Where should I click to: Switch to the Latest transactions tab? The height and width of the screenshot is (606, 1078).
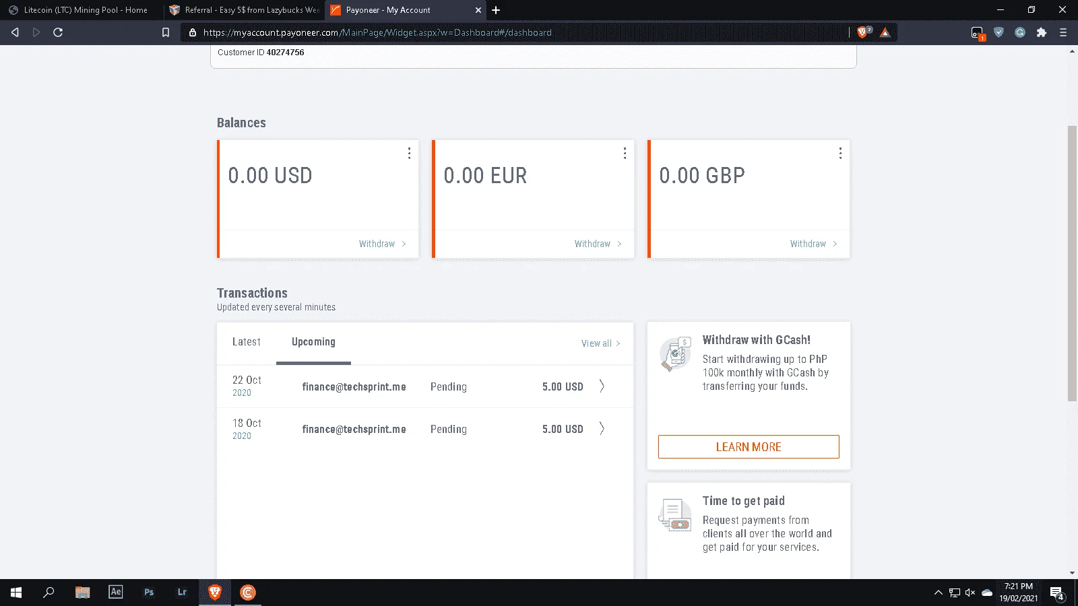point(247,342)
